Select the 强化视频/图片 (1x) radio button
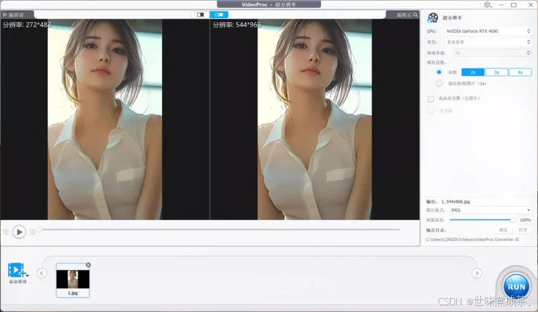Viewport: 538px width, 312px height. click(x=439, y=83)
